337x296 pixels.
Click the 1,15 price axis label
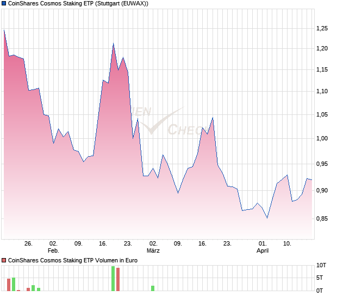[x=322, y=69]
